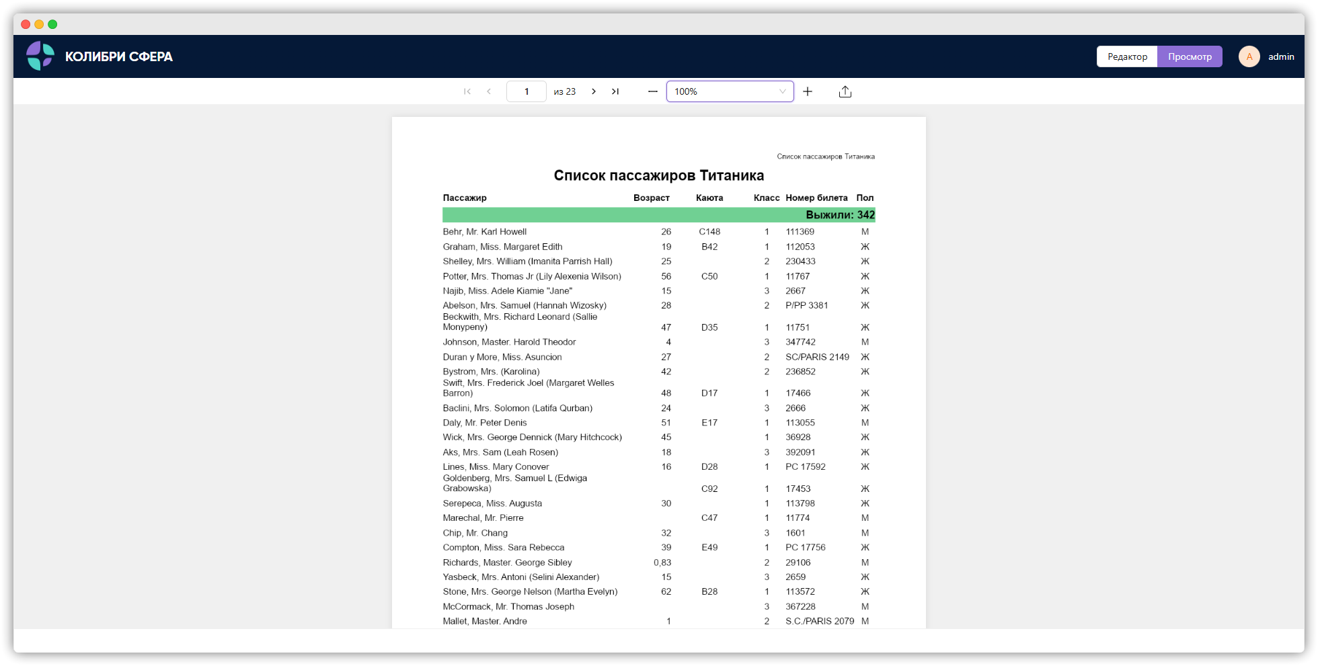Click ticket number S.C./PARIS 2079
The width and height of the screenshot is (1318, 666).
pyautogui.click(x=820, y=621)
